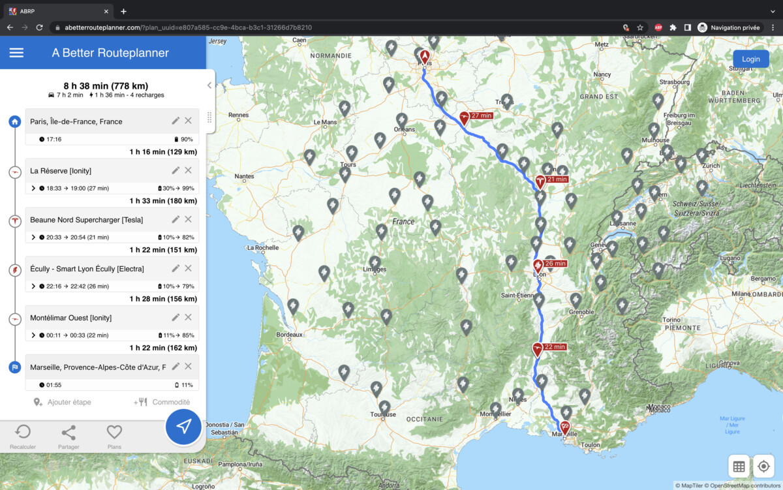
Task: Collapse the route side panel with the chevron
Action: 209,85
